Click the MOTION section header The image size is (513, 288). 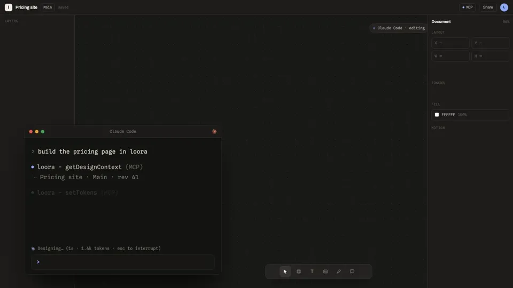(x=438, y=128)
